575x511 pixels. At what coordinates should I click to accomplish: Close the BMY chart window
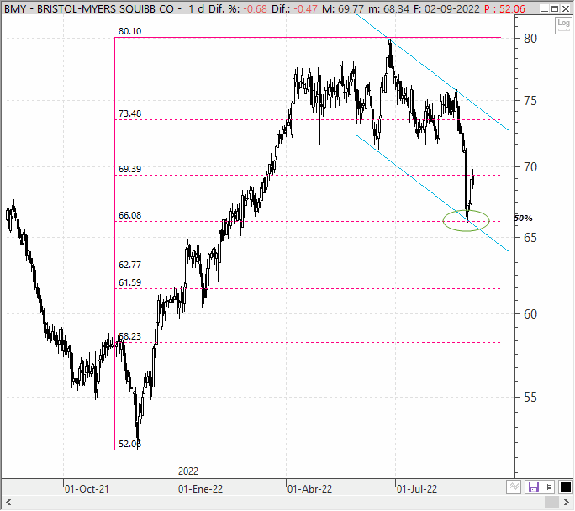point(566,8)
